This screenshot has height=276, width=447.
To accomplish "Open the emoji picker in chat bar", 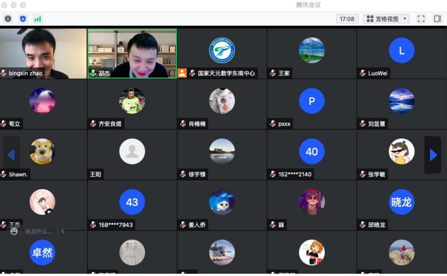I will pos(14,231).
